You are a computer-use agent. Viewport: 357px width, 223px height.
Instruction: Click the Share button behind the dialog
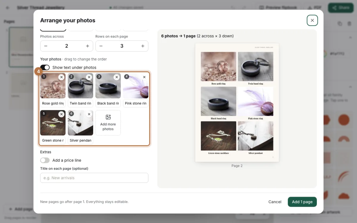point(341,8)
